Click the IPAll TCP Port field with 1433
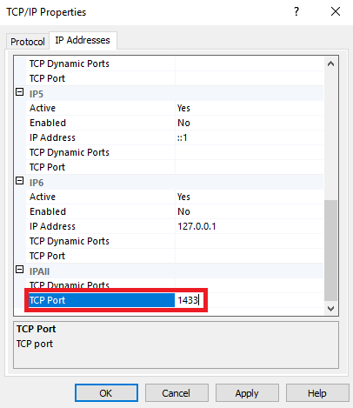The width and height of the screenshot is (353, 408). [x=249, y=300]
